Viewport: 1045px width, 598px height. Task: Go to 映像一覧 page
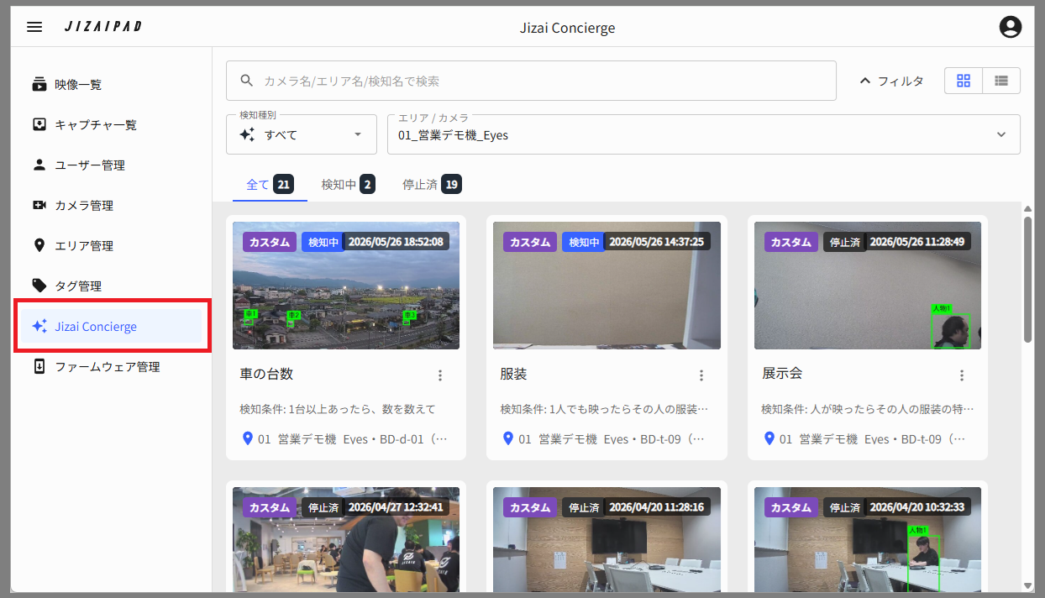[110, 84]
